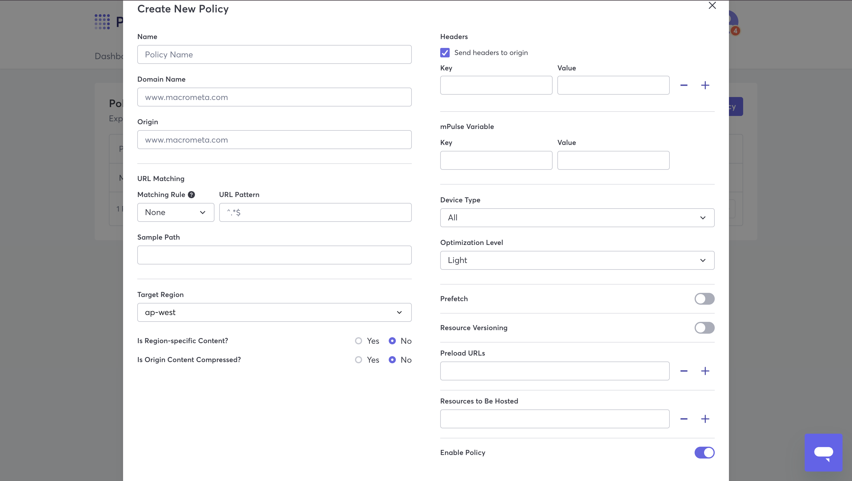The width and height of the screenshot is (852, 481).
Task: Add another Resources to Be Hosted field
Action: [x=705, y=419]
